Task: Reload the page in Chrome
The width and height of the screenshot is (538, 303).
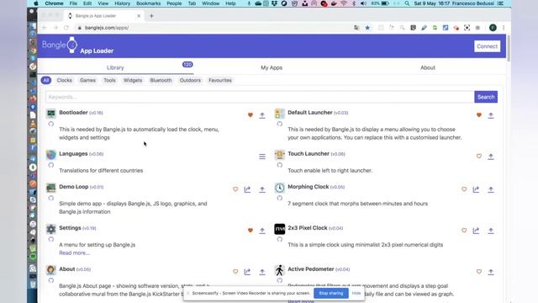Action: (x=66, y=28)
